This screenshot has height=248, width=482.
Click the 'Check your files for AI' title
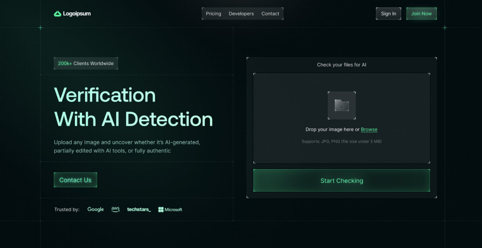click(x=341, y=65)
